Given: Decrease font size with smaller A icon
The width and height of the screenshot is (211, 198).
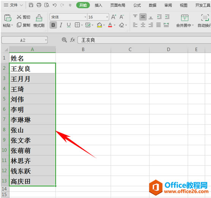Looking at the screenshot, I should tap(122, 17).
